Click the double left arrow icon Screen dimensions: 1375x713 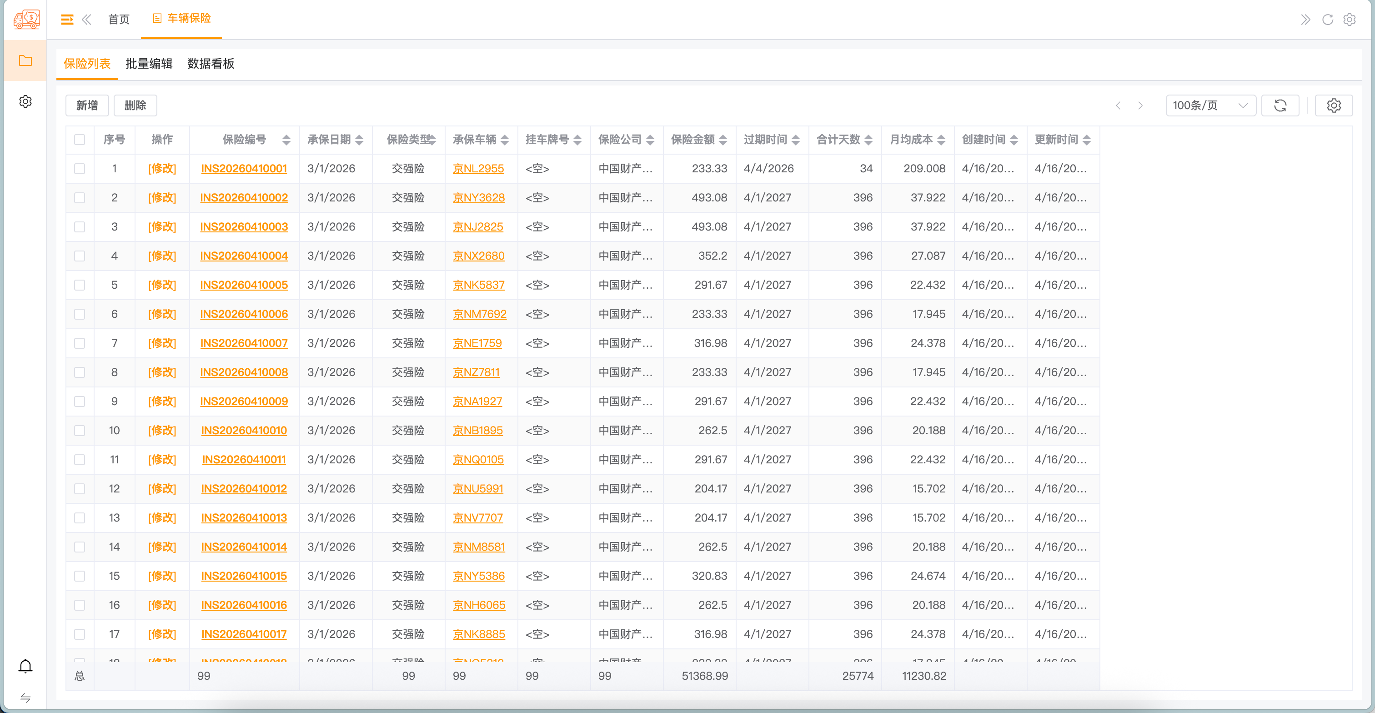(86, 20)
